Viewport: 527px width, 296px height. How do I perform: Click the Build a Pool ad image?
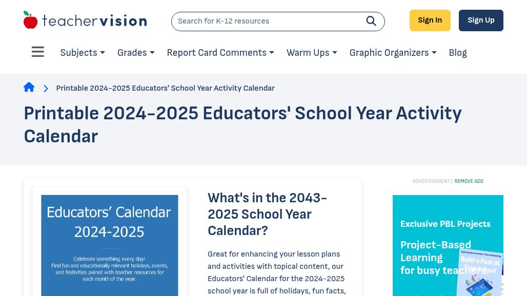pyautogui.click(x=480, y=272)
